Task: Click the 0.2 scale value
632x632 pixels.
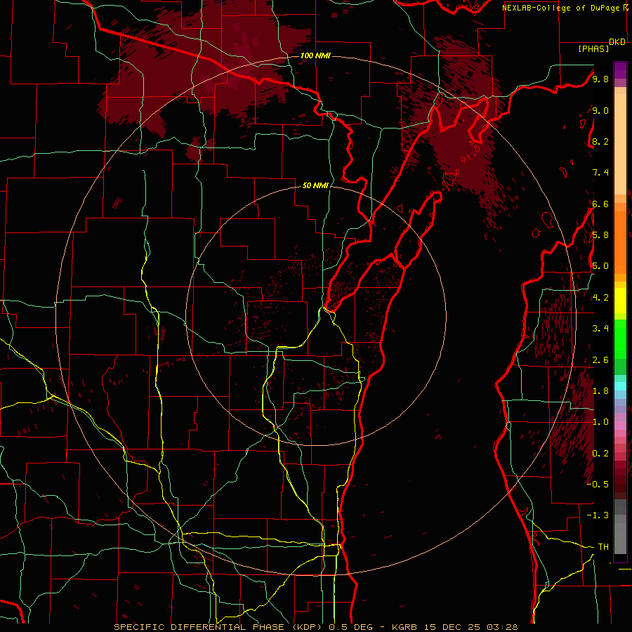Action: pos(600,454)
